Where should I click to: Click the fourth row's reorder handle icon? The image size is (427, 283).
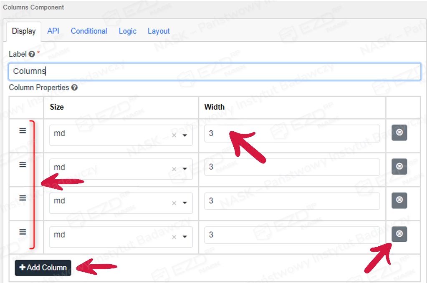pyautogui.click(x=23, y=232)
